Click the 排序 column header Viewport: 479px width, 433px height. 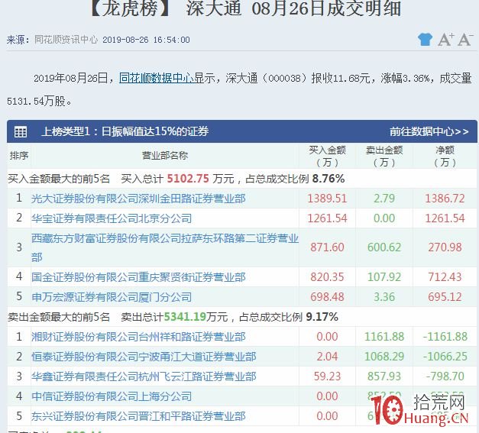click(19, 156)
